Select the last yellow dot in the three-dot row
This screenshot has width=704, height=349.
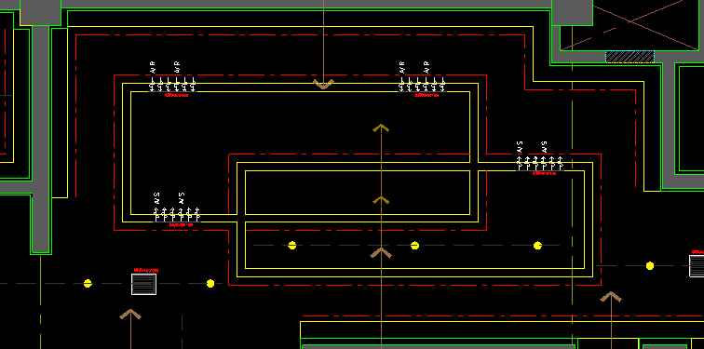coord(537,246)
